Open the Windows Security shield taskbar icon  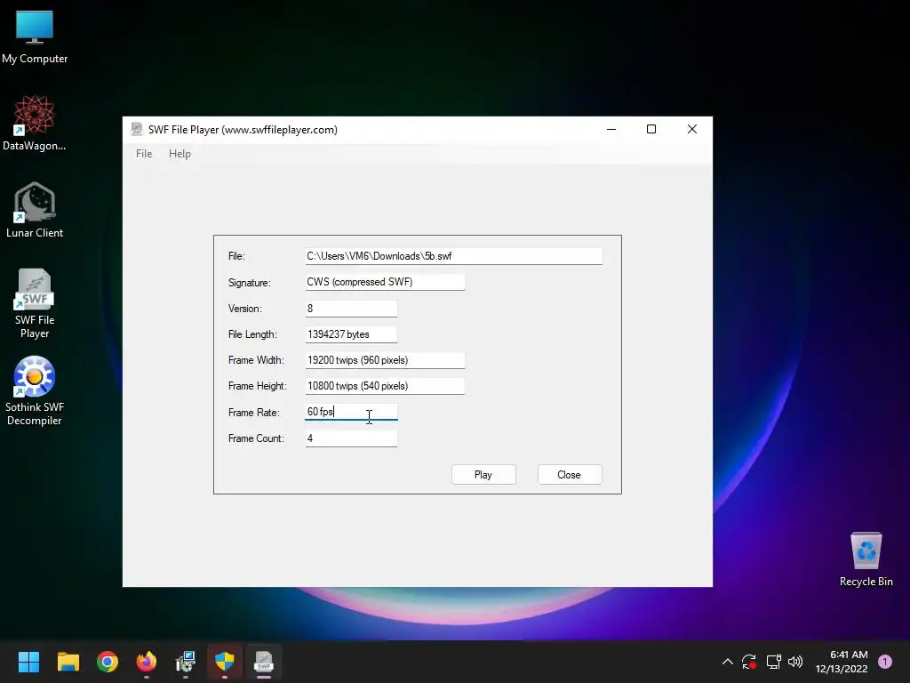pos(225,662)
